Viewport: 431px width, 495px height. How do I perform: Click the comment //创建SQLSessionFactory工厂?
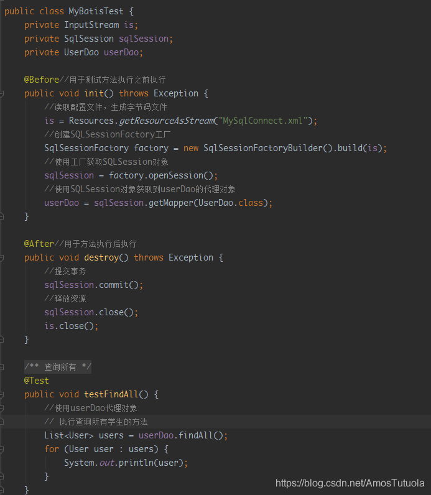tap(108, 134)
